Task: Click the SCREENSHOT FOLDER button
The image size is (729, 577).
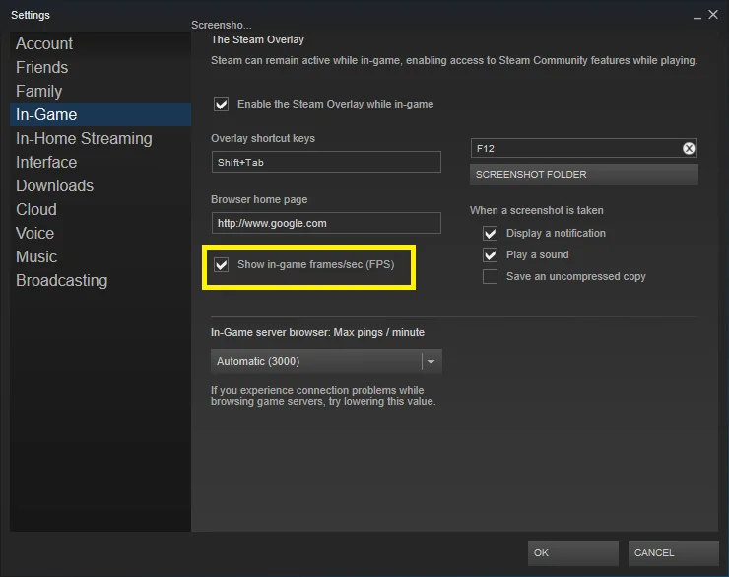Action: click(584, 175)
